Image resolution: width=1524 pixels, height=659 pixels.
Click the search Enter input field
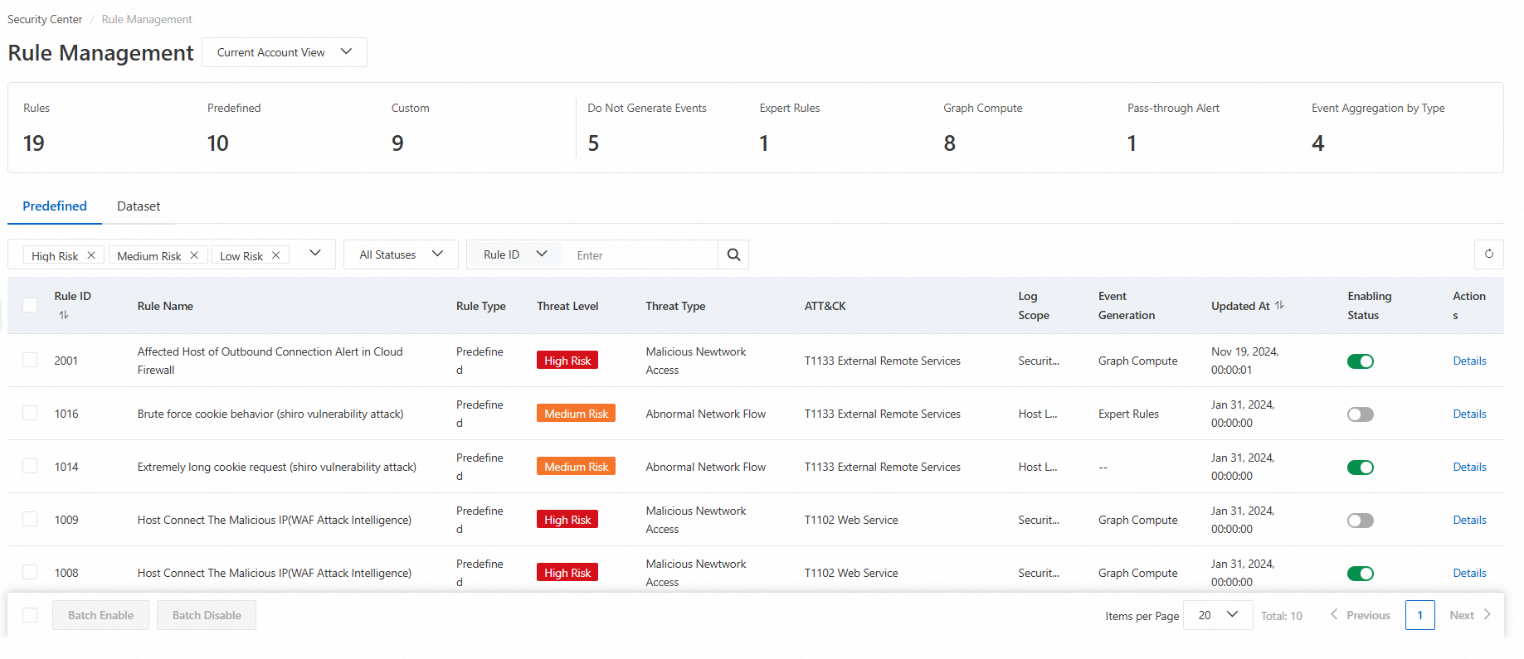(x=639, y=255)
